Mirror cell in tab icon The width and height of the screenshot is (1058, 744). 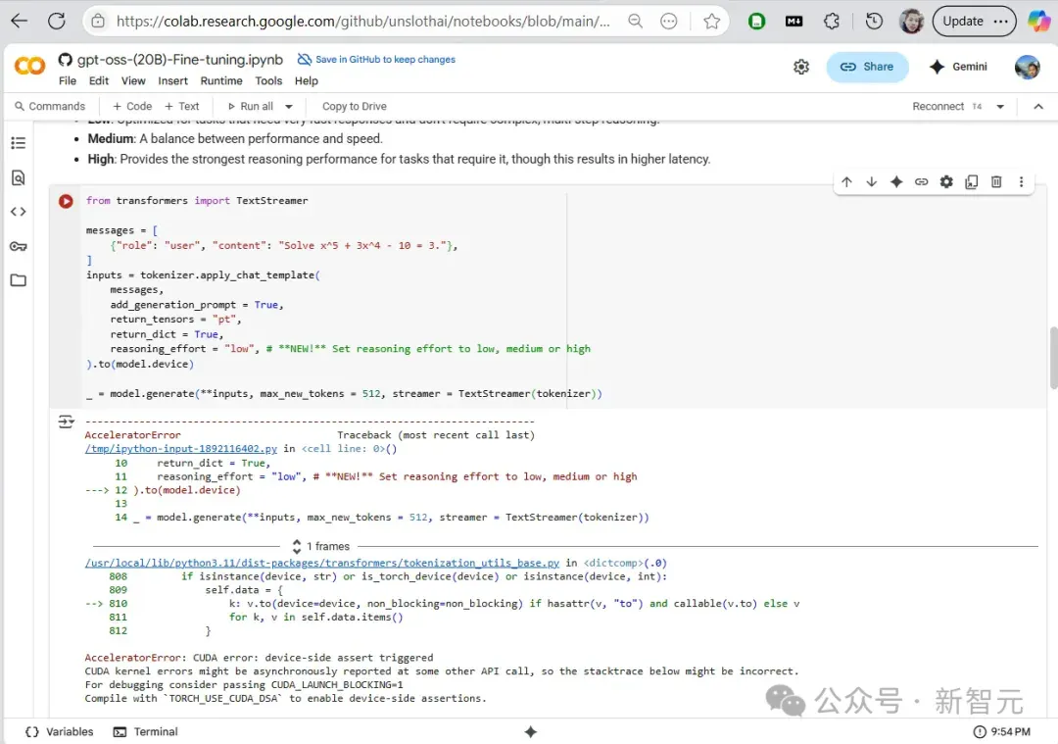(x=972, y=181)
